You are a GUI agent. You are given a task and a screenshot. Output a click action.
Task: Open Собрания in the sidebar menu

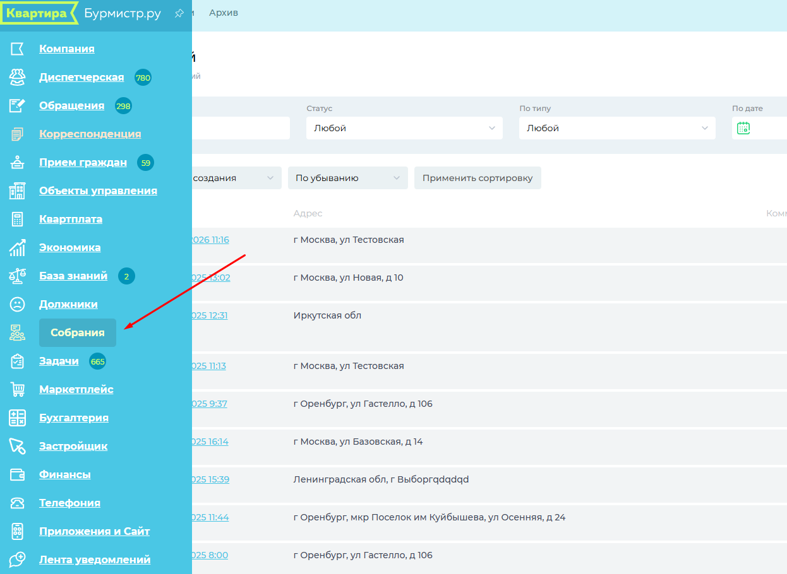[x=78, y=333]
